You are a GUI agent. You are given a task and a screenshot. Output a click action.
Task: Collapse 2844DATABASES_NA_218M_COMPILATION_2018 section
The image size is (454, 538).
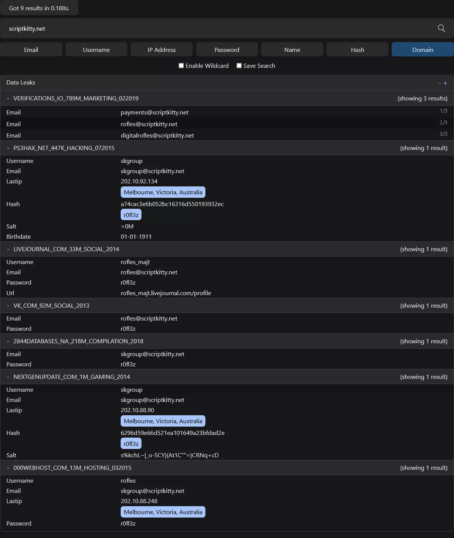(x=8, y=341)
